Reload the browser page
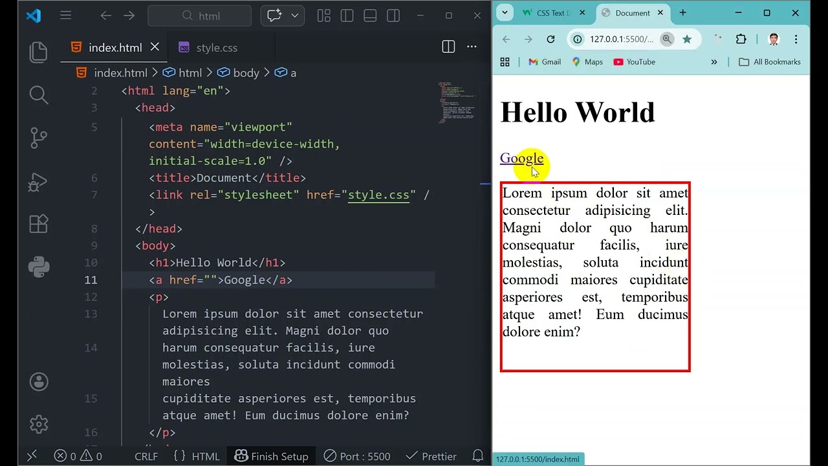The height and width of the screenshot is (466, 828). tap(550, 39)
